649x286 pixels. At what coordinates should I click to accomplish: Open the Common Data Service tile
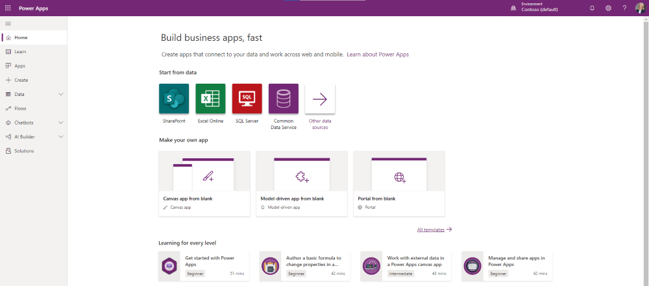point(284,99)
